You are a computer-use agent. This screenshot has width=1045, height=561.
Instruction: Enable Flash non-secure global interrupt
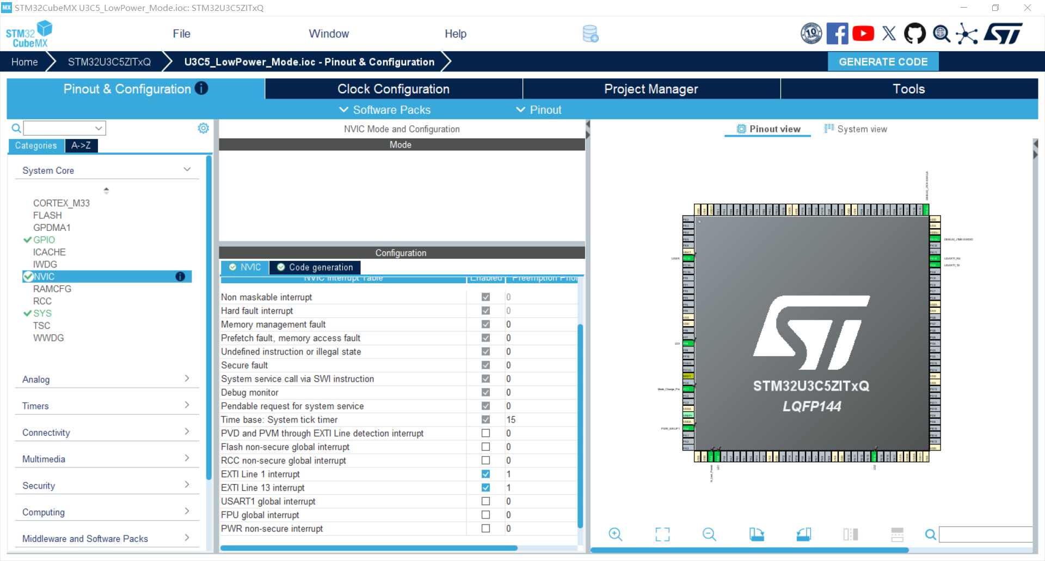point(485,447)
